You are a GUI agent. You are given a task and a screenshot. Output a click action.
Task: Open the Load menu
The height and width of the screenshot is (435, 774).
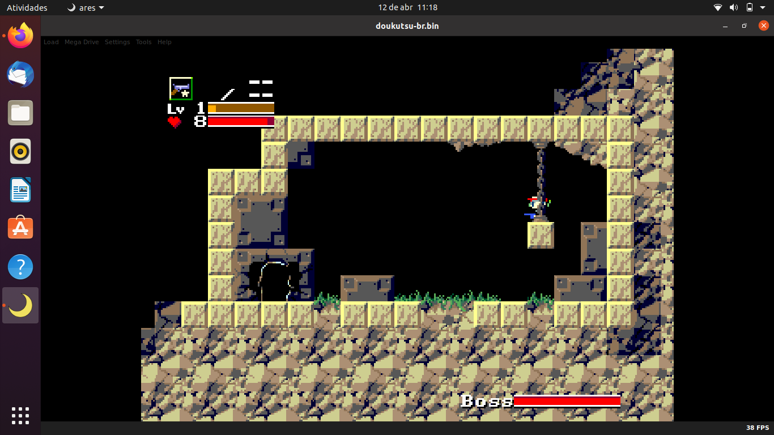pyautogui.click(x=51, y=42)
